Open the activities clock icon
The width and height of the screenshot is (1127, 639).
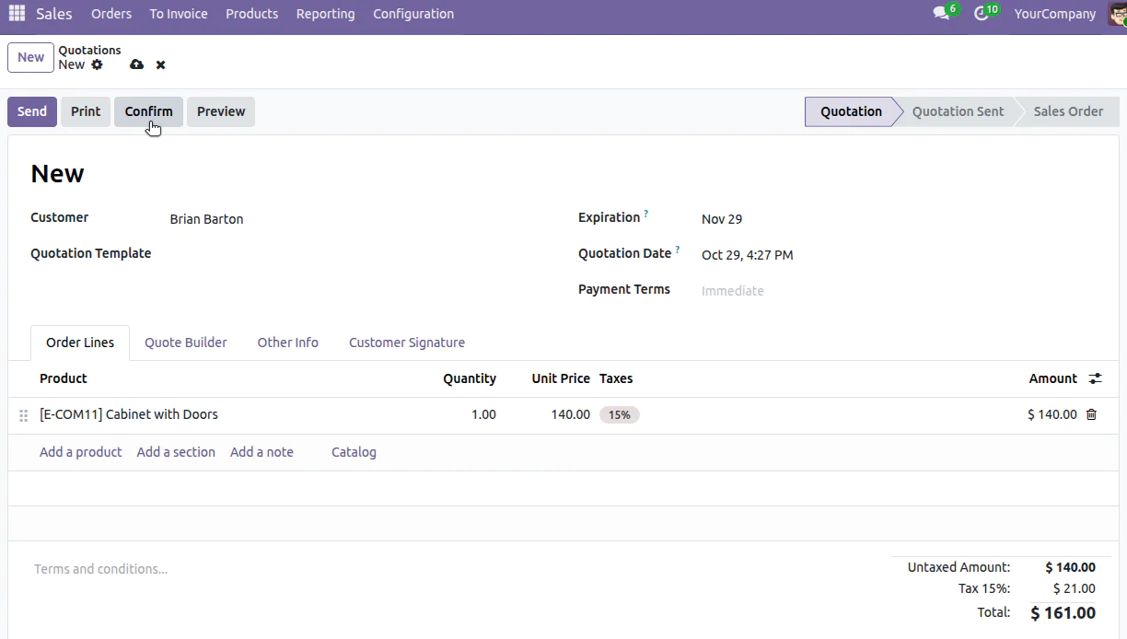tap(981, 13)
